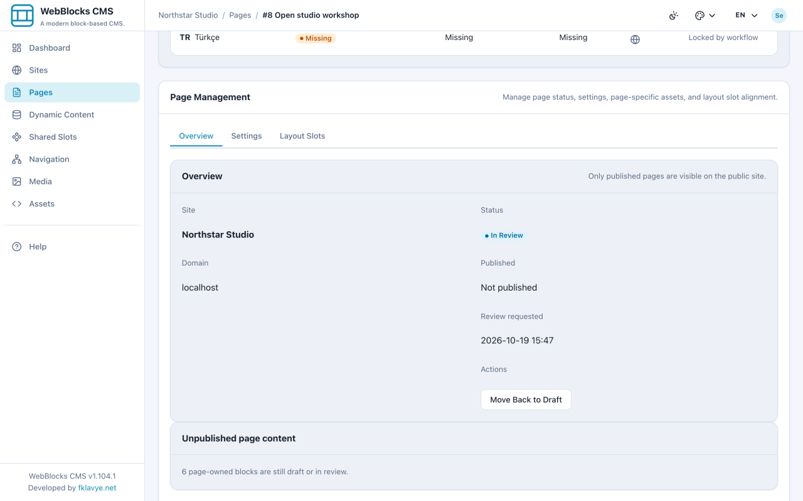Open the color palette dropdown
The height and width of the screenshot is (501, 803).
tap(705, 16)
